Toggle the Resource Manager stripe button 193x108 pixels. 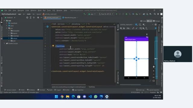pos(2,33)
